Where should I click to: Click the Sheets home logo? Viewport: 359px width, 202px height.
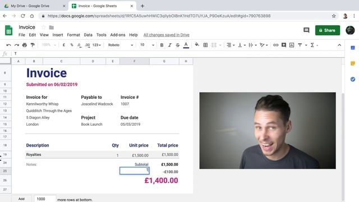(x=9, y=30)
